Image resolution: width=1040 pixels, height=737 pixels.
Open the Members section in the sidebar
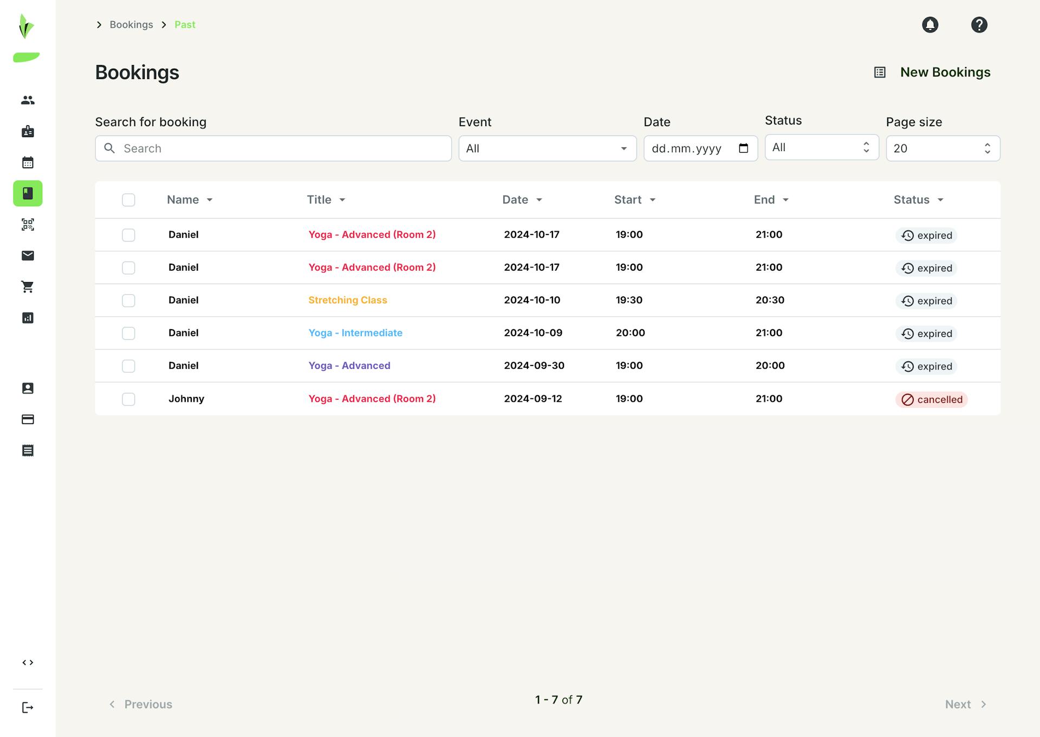click(27, 100)
